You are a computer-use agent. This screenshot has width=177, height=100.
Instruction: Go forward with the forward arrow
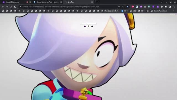[x=7, y=7]
